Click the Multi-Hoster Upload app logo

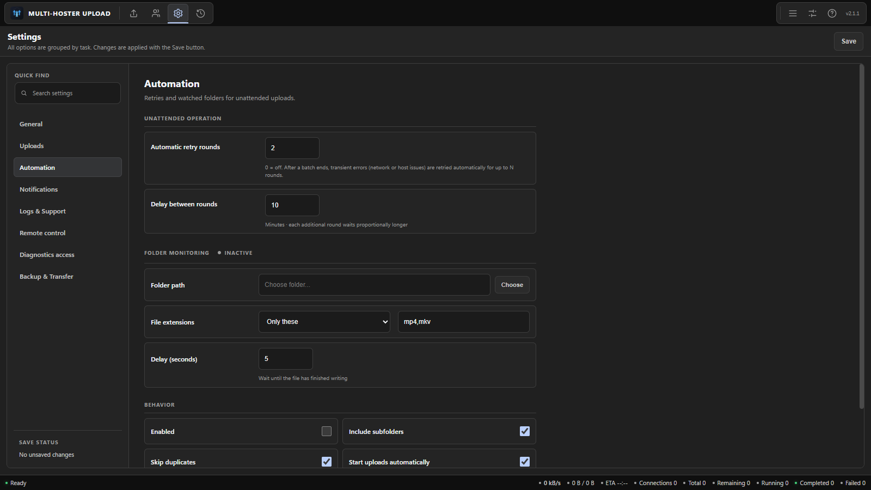click(x=17, y=14)
